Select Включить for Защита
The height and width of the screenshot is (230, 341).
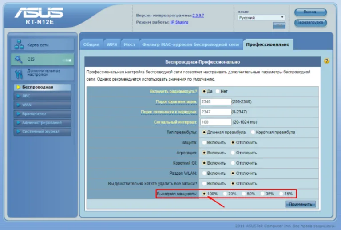tap(204, 143)
